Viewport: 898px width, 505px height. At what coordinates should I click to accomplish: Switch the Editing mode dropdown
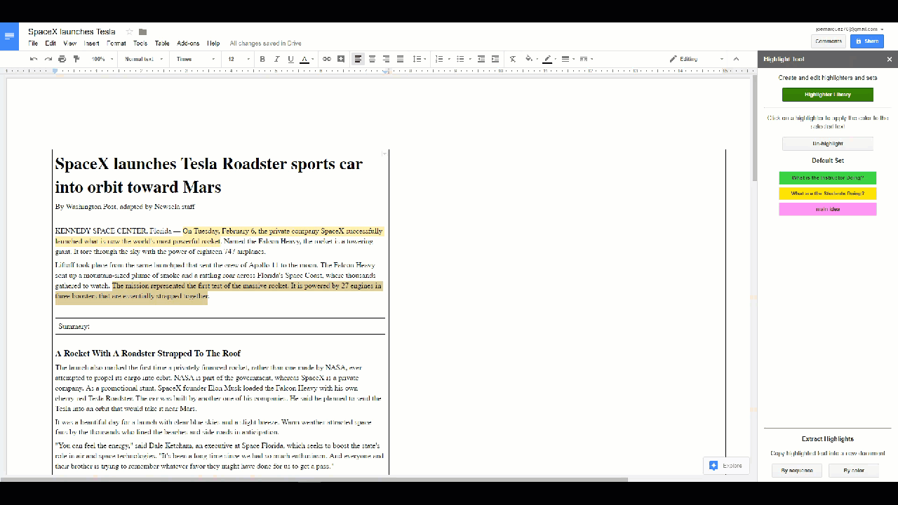(x=697, y=59)
